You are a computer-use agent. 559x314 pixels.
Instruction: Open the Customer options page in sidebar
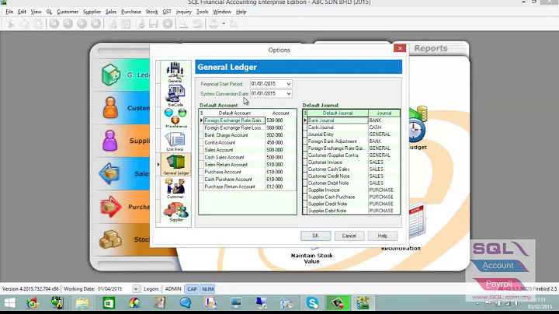(175, 188)
